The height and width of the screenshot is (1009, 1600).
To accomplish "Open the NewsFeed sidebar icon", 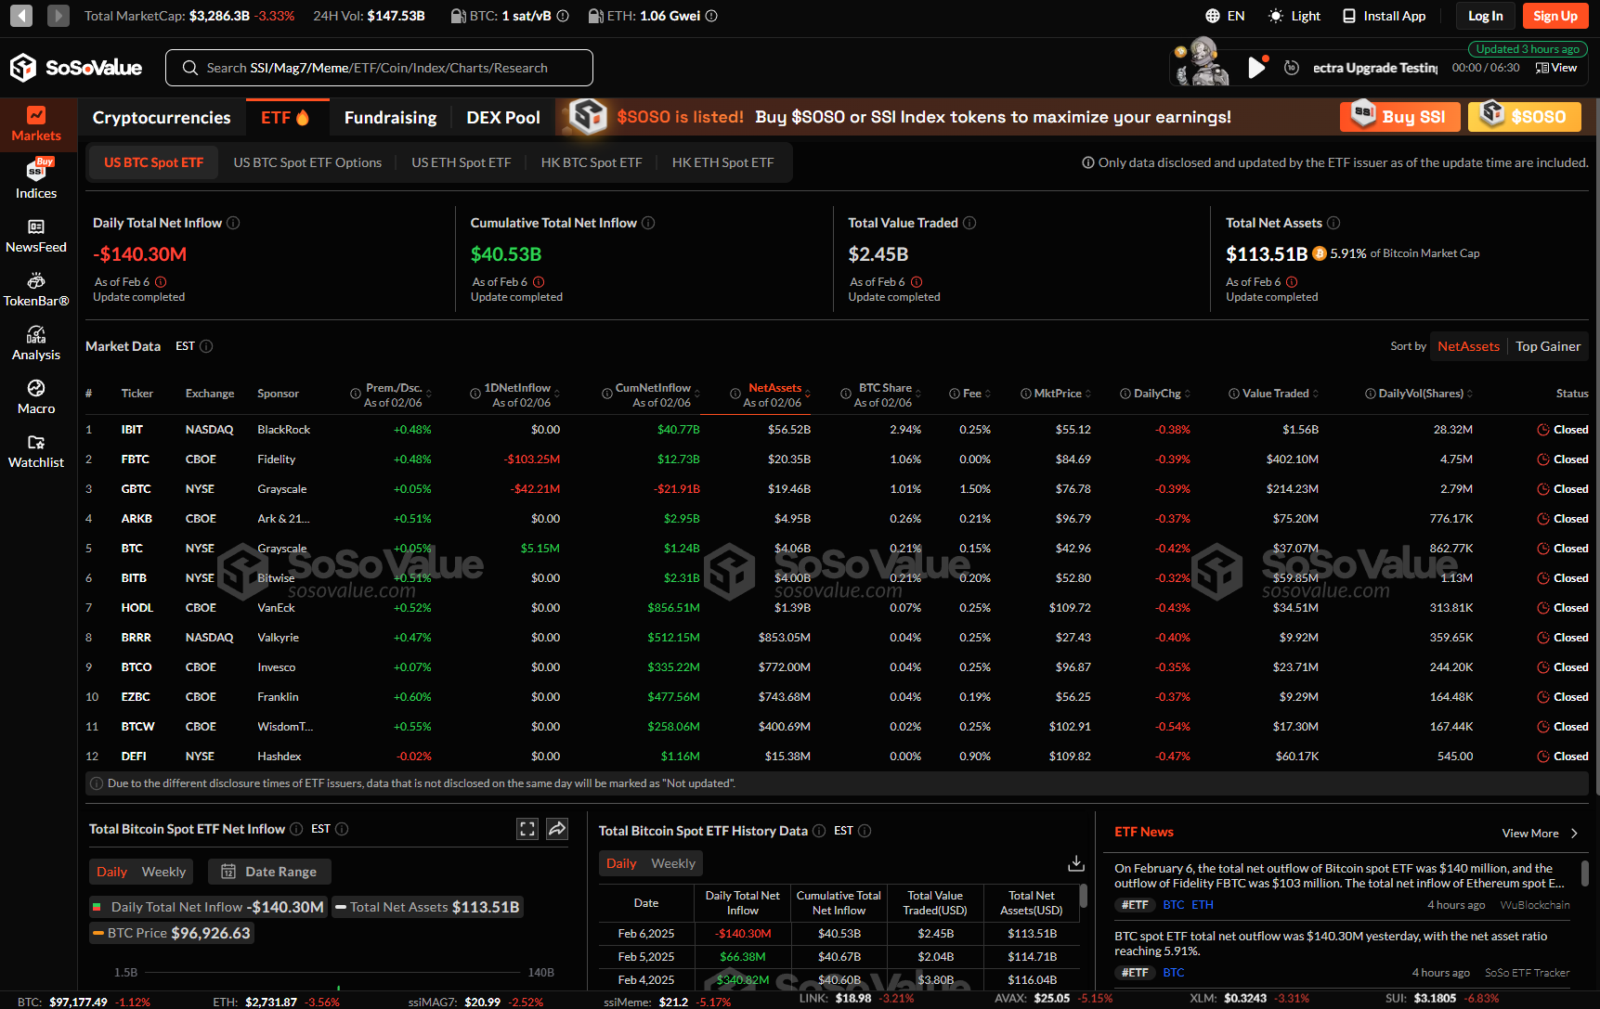I will click(36, 236).
